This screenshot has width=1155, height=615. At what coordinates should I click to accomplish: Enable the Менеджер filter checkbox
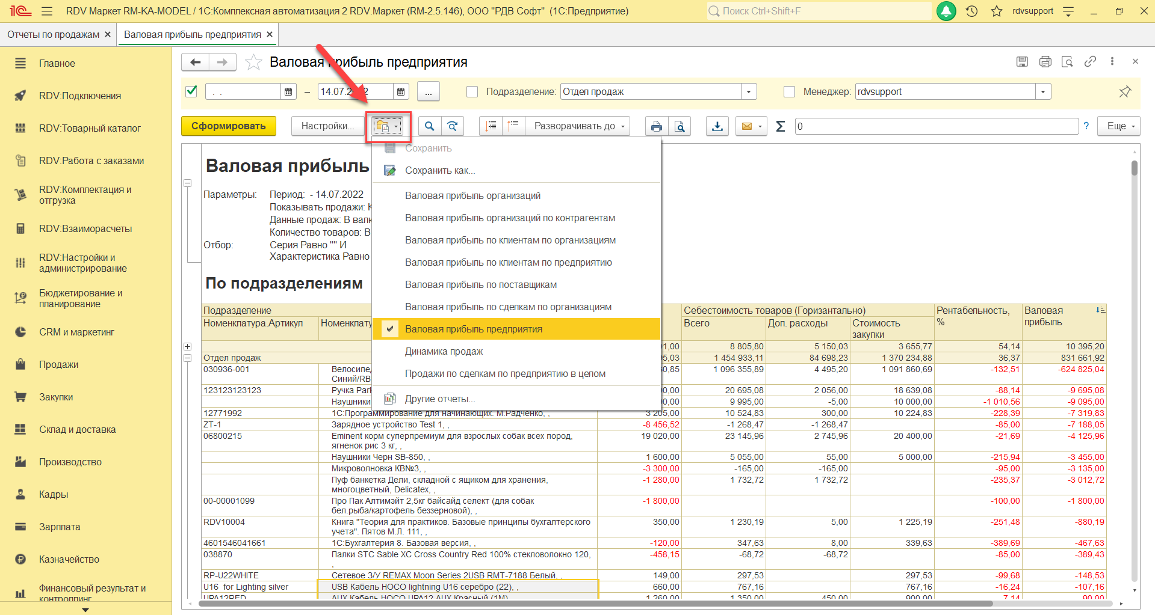pyautogui.click(x=790, y=92)
